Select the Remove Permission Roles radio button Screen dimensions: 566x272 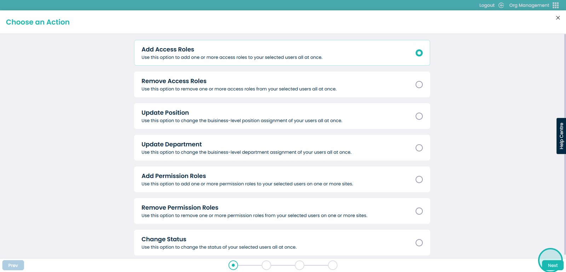pos(419,211)
